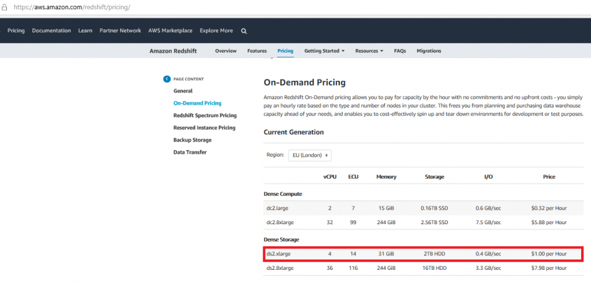Click the Price column header
The image size is (591, 286).
pyautogui.click(x=549, y=177)
